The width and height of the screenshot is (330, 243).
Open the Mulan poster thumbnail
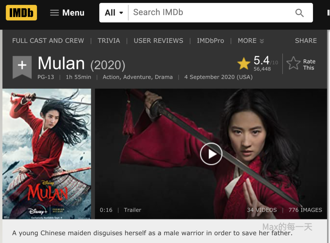click(47, 154)
